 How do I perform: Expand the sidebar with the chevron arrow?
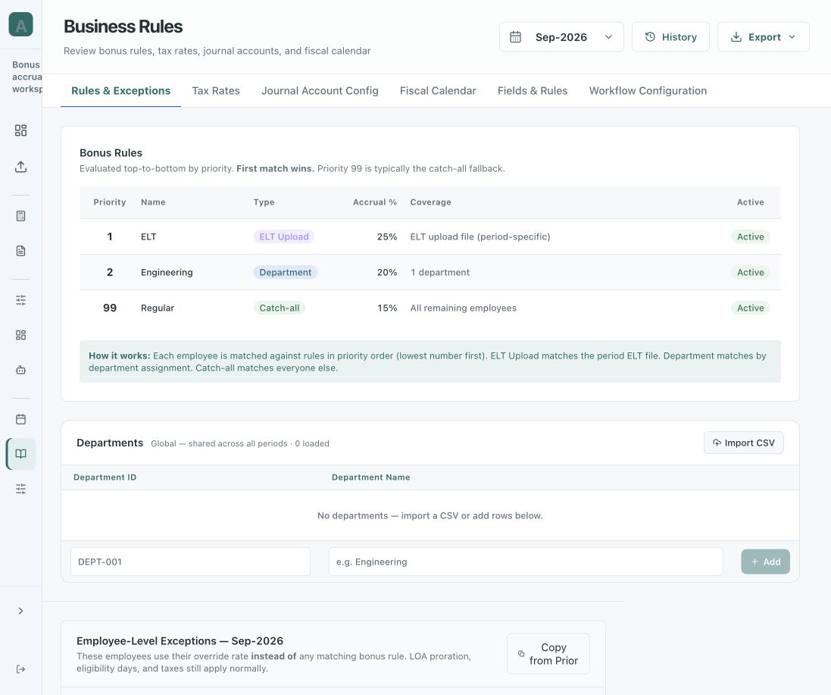(20, 611)
